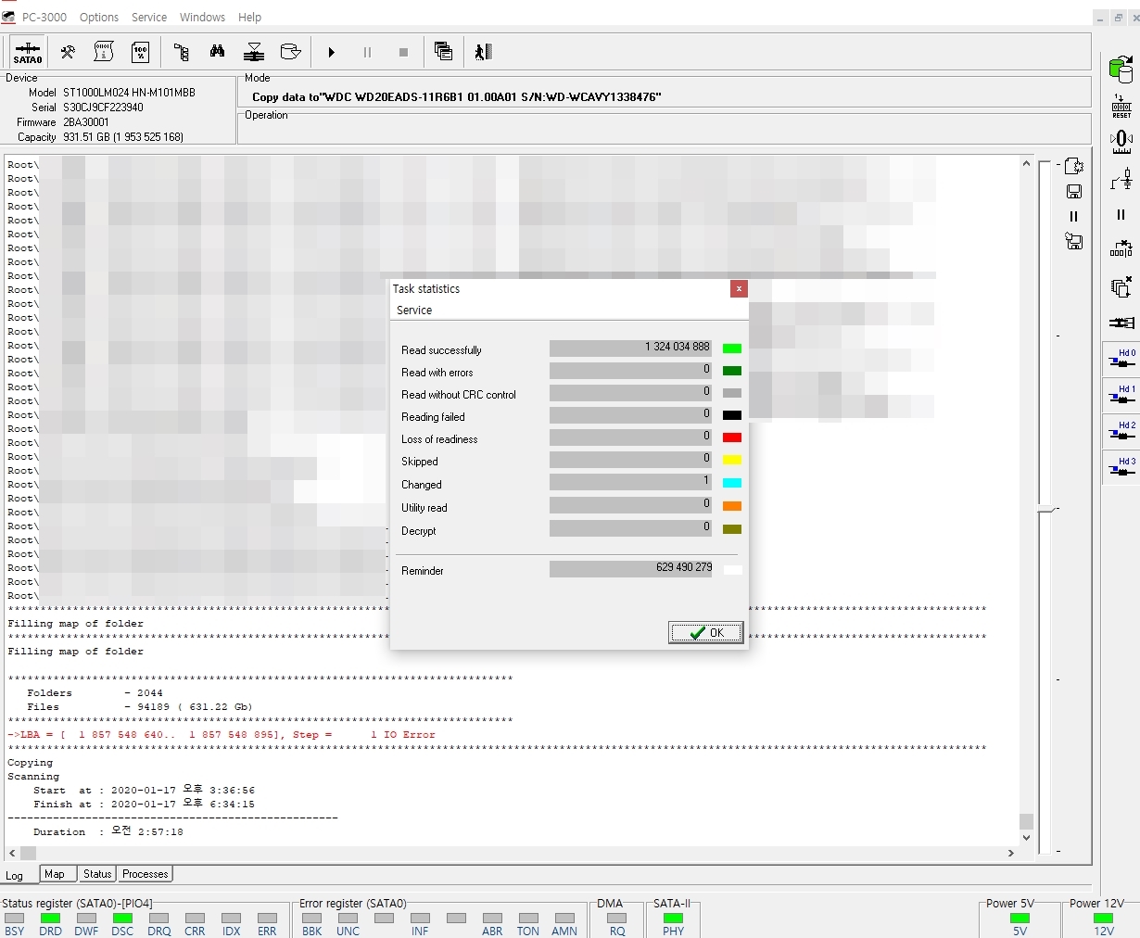Click the vertical slider handle beside log
The width and height of the screenshot is (1140, 938).
click(1047, 510)
